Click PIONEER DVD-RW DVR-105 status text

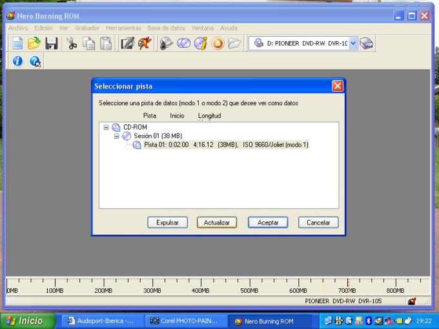tap(343, 301)
